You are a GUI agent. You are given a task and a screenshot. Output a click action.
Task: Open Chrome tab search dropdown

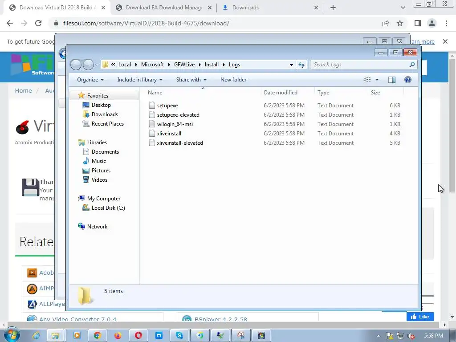tap(403, 8)
